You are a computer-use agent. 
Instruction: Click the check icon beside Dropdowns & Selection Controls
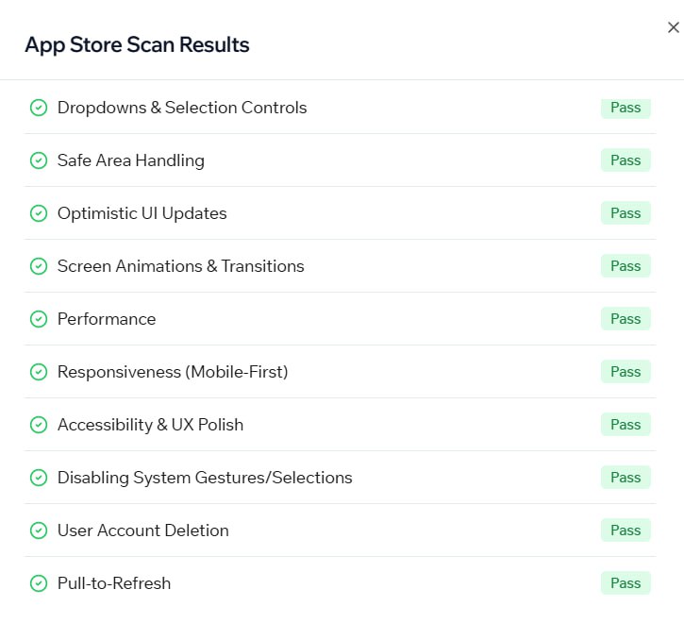point(39,108)
